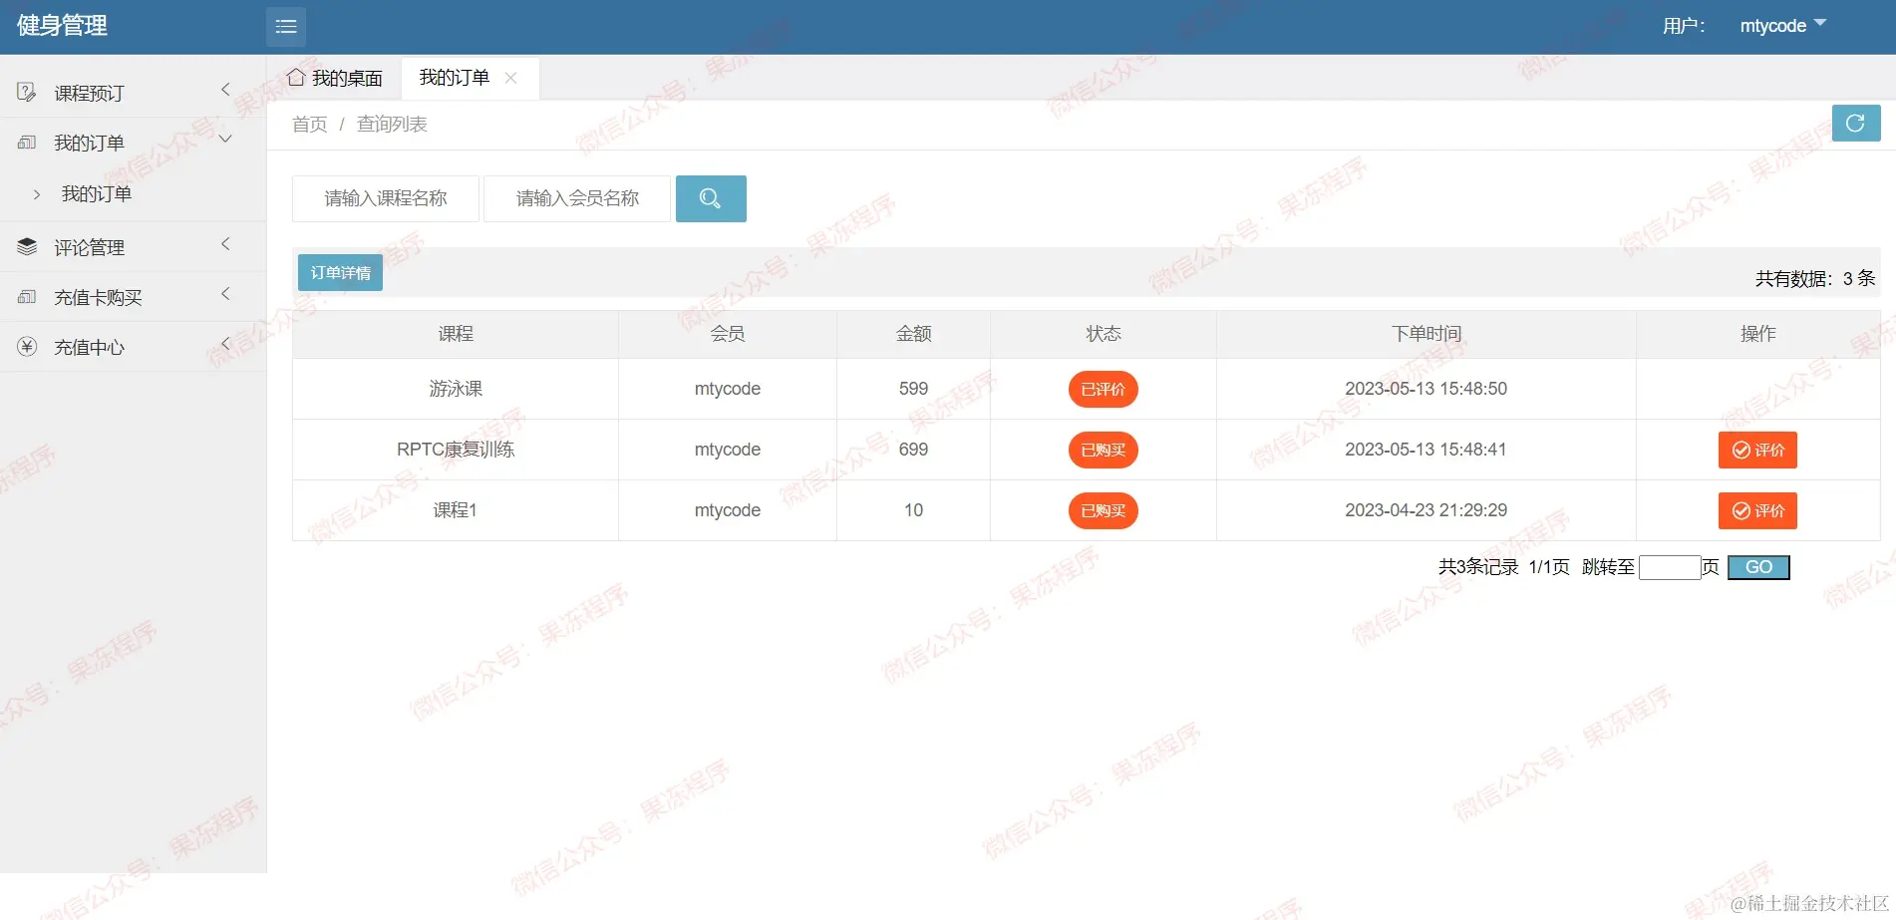Click the 会员 column header
1896x920 pixels.
pyautogui.click(x=728, y=334)
